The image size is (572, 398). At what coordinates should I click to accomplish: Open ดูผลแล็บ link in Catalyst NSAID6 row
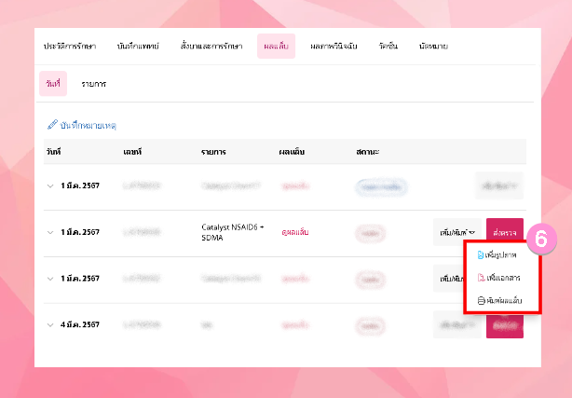tap(295, 232)
